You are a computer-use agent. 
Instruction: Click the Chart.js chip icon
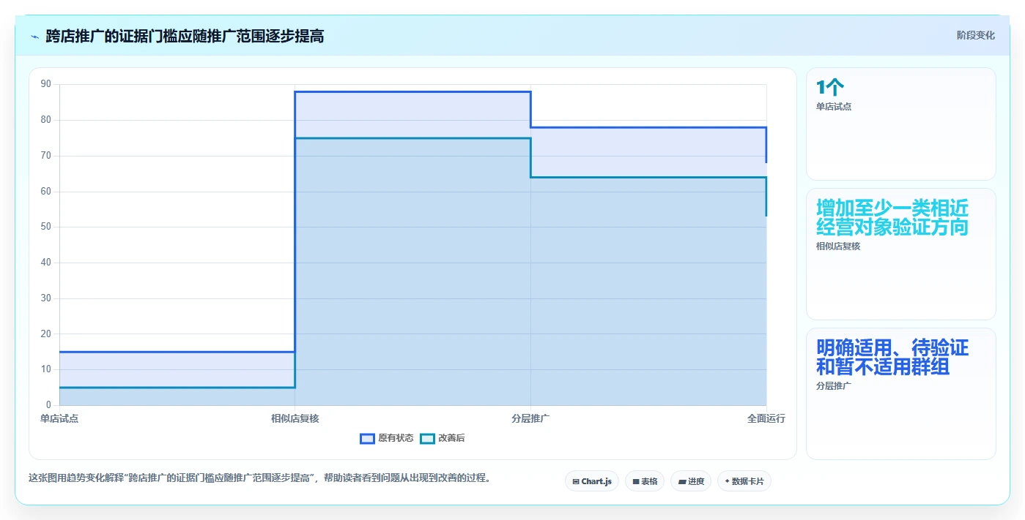[x=576, y=481]
